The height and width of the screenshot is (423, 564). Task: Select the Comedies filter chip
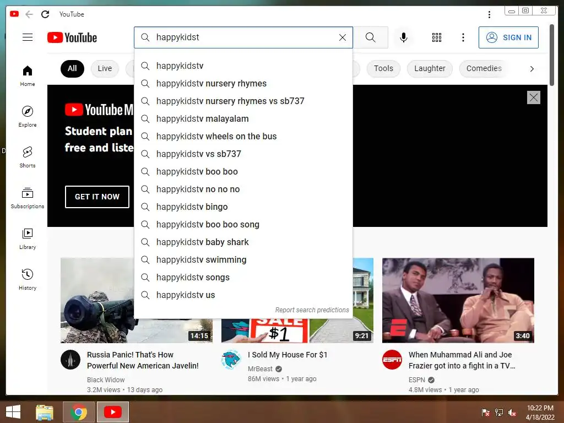pyautogui.click(x=484, y=68)
